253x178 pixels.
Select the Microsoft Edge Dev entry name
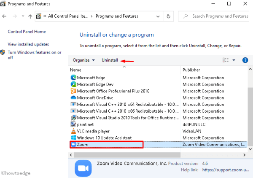95,84
